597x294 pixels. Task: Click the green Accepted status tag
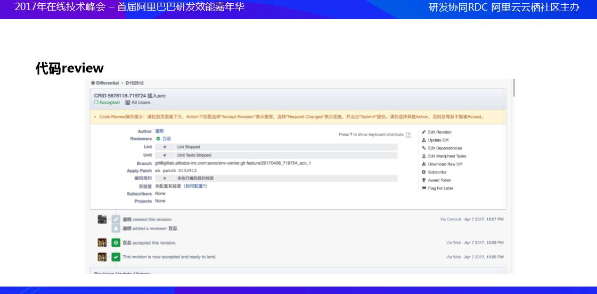click(107, 103)
